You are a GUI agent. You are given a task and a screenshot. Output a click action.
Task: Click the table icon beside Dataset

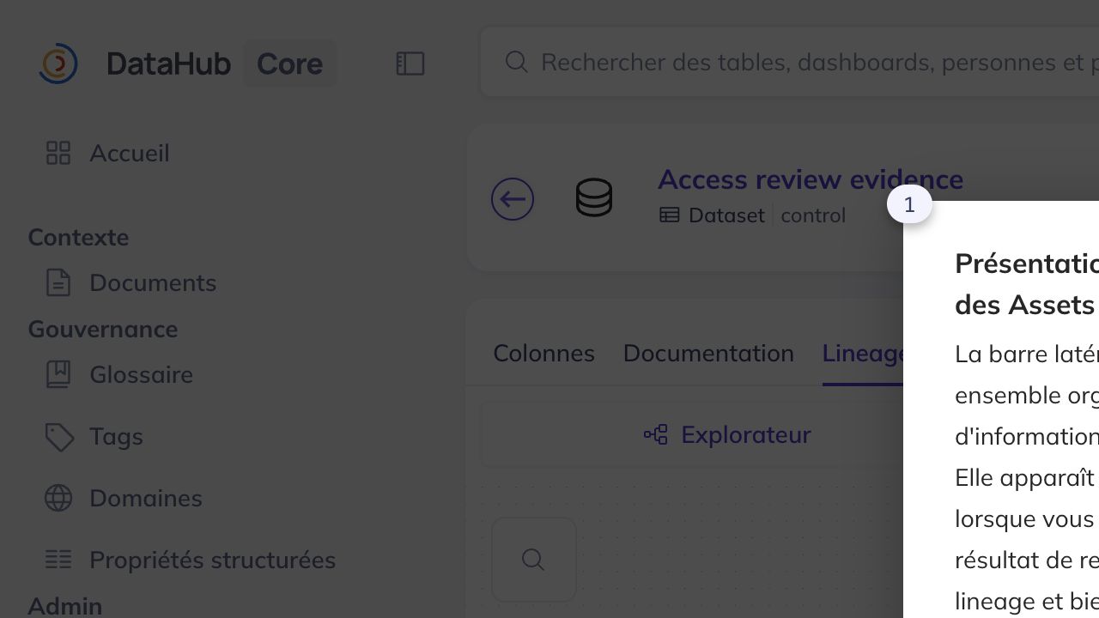pyautogui.click(x=669, y=215)
